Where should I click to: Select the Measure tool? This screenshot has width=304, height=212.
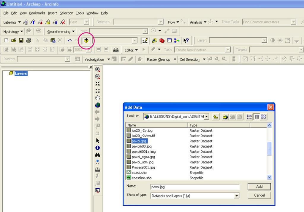click(97, 169)
